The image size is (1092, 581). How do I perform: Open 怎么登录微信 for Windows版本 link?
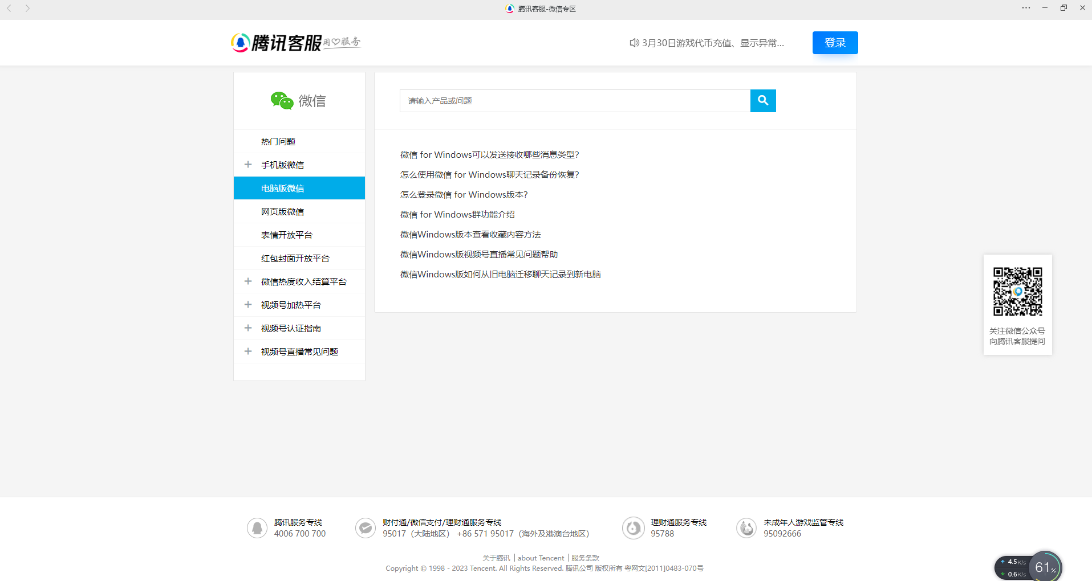(464, 194)
